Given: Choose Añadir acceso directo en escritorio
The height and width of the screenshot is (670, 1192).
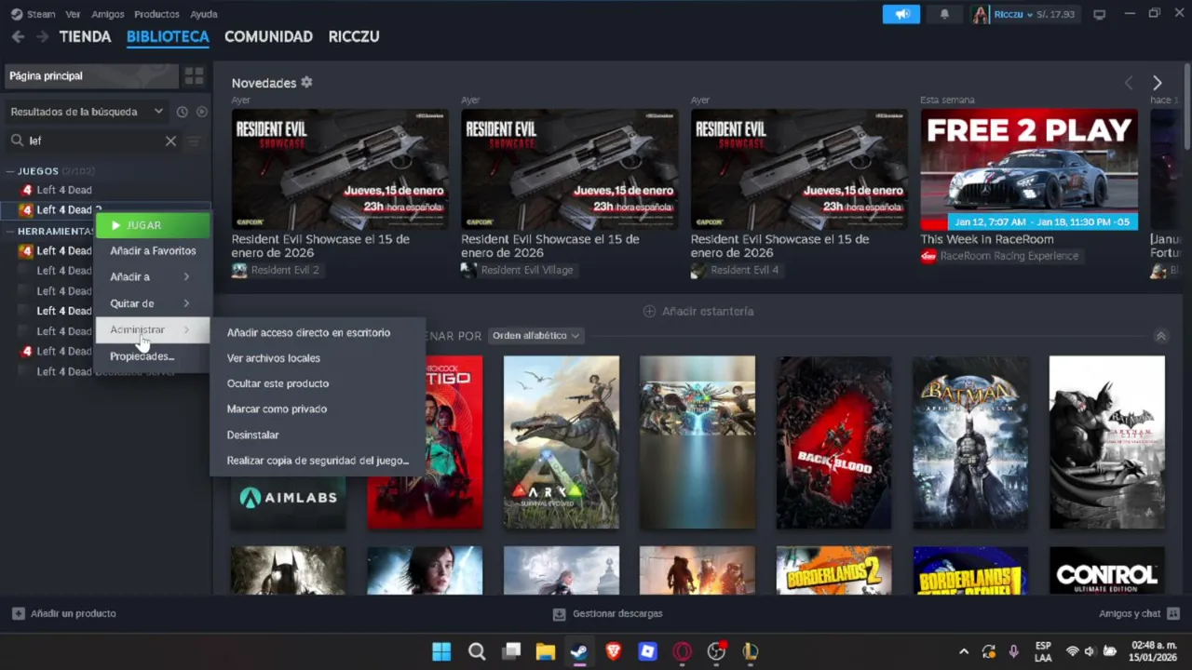Looking at the screenshot, I should point(318,332).
